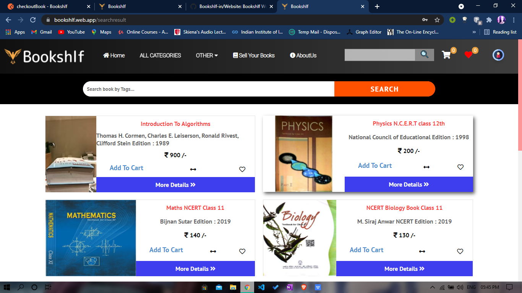This screenshot has width=522, height=293.
Task: Open YouTube bookmark
Action: (x=71, y=32)
